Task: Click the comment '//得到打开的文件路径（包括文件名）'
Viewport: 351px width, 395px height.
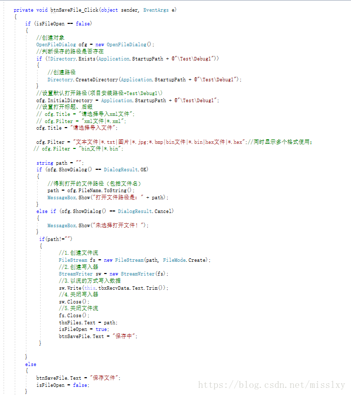Action: click(94, 184)
